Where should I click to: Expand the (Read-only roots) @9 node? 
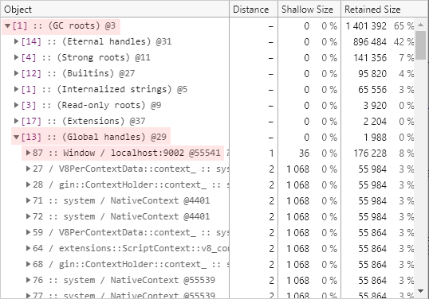(17, 105)
